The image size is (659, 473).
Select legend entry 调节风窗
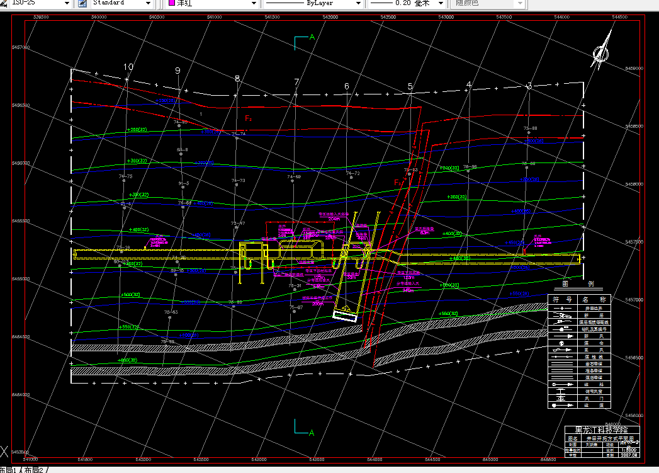click(x=594, y=391)
